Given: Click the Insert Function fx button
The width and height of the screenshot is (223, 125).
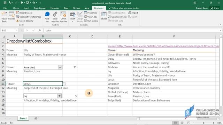Looking at the screenshot, I should click(x=40, y=30).
